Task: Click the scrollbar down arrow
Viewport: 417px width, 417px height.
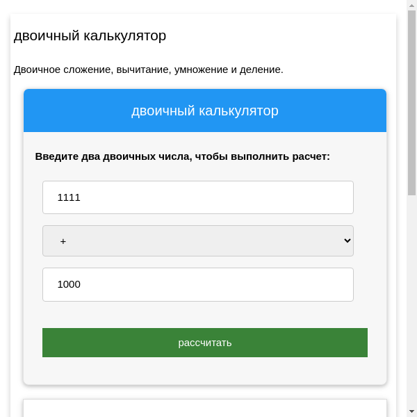Action: 411,412
